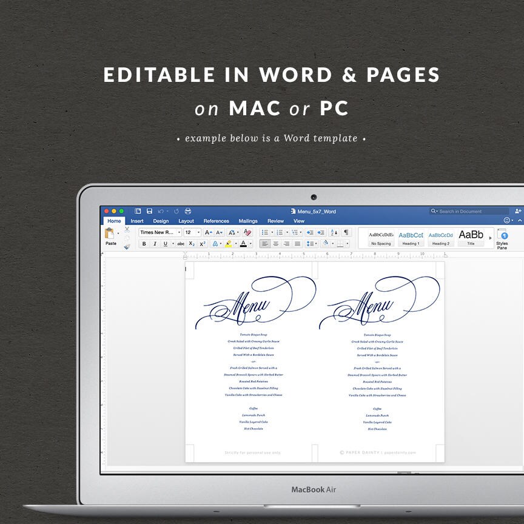The height and width of the screenshot is (524, 524).
Task: Click the left 'Menu' calligraphy heading
Action: [256, 303]
